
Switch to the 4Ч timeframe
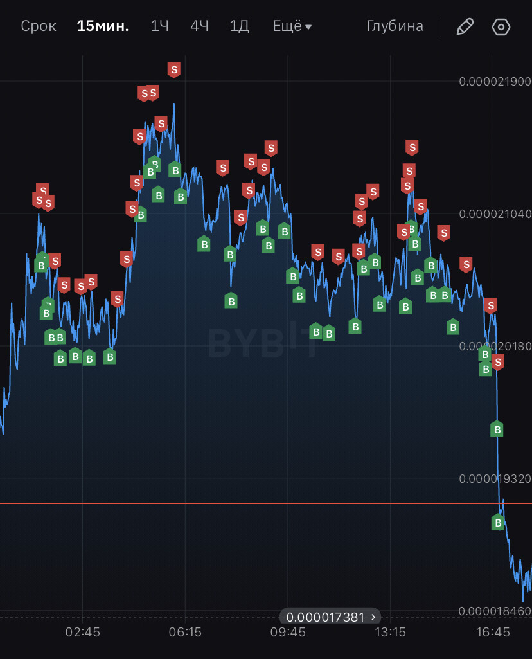pyautogui.click(x=199, y=26)
